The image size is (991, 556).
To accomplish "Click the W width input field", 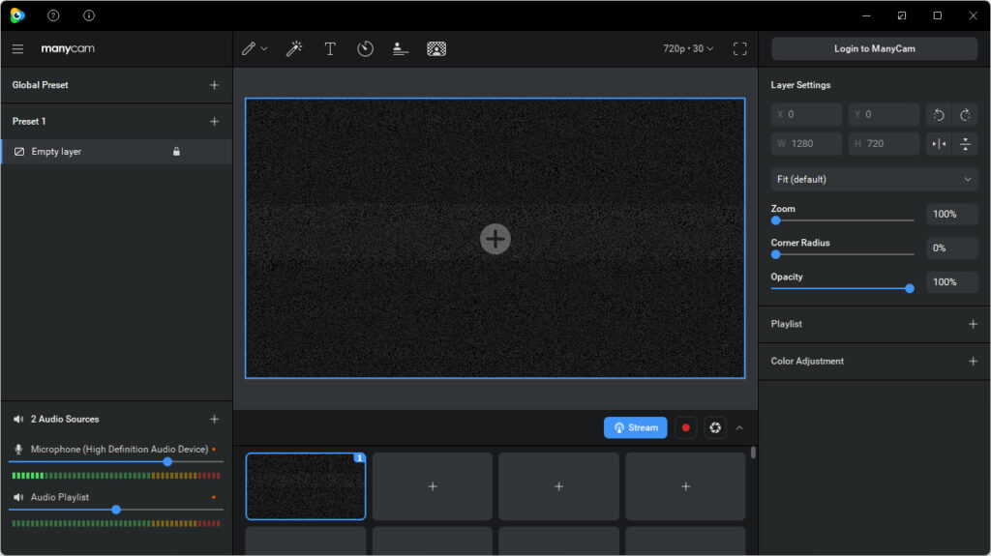I will click(x=806, y=144).
